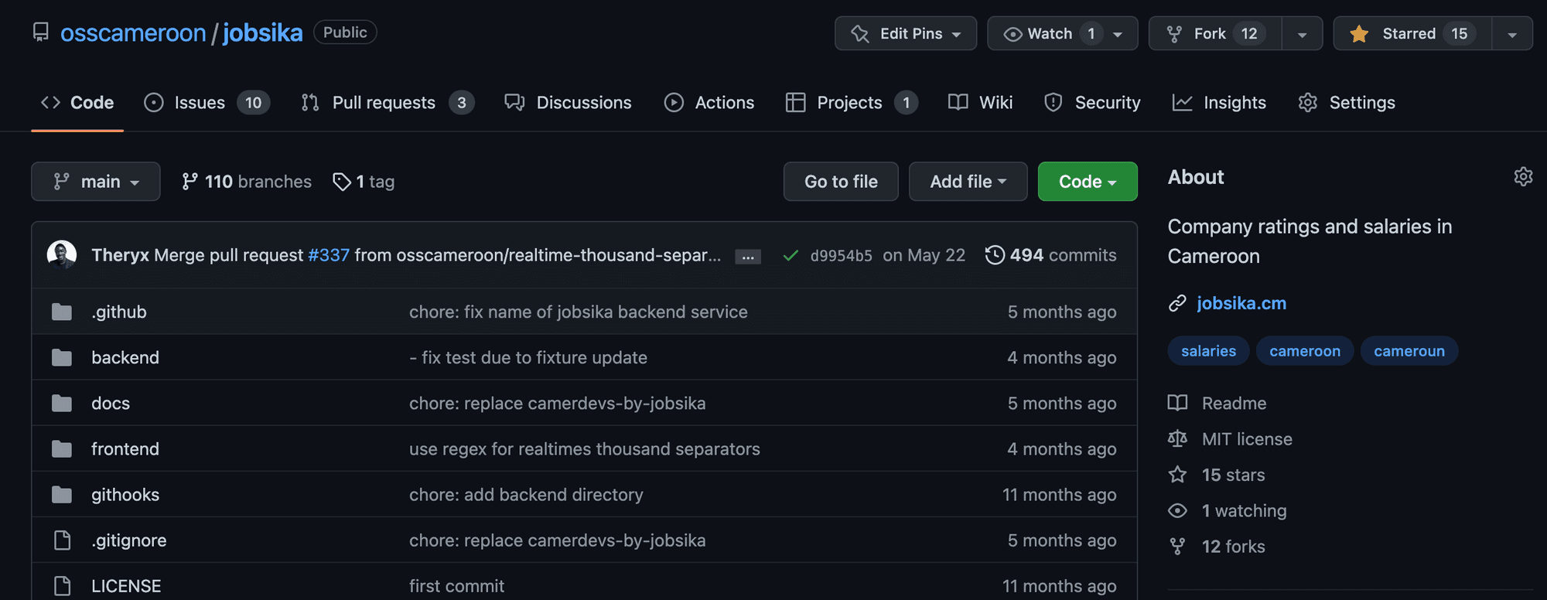Open the Watch notifications dropdown

click(1063, 33)
